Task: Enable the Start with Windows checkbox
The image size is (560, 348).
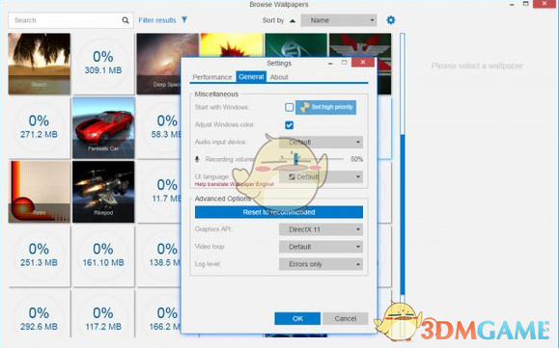Action: pos(290,107)
